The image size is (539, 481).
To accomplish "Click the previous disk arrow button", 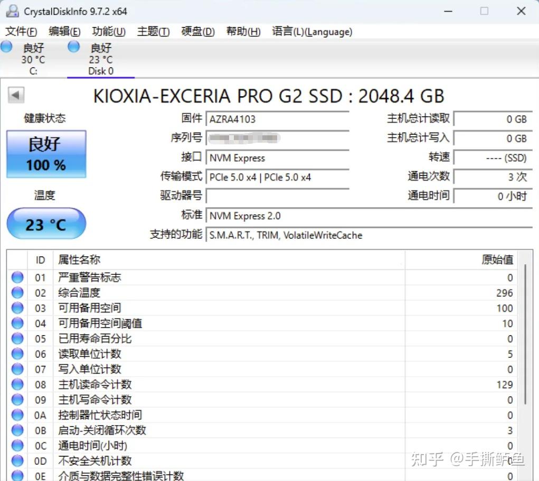I will tap(16, 95).
